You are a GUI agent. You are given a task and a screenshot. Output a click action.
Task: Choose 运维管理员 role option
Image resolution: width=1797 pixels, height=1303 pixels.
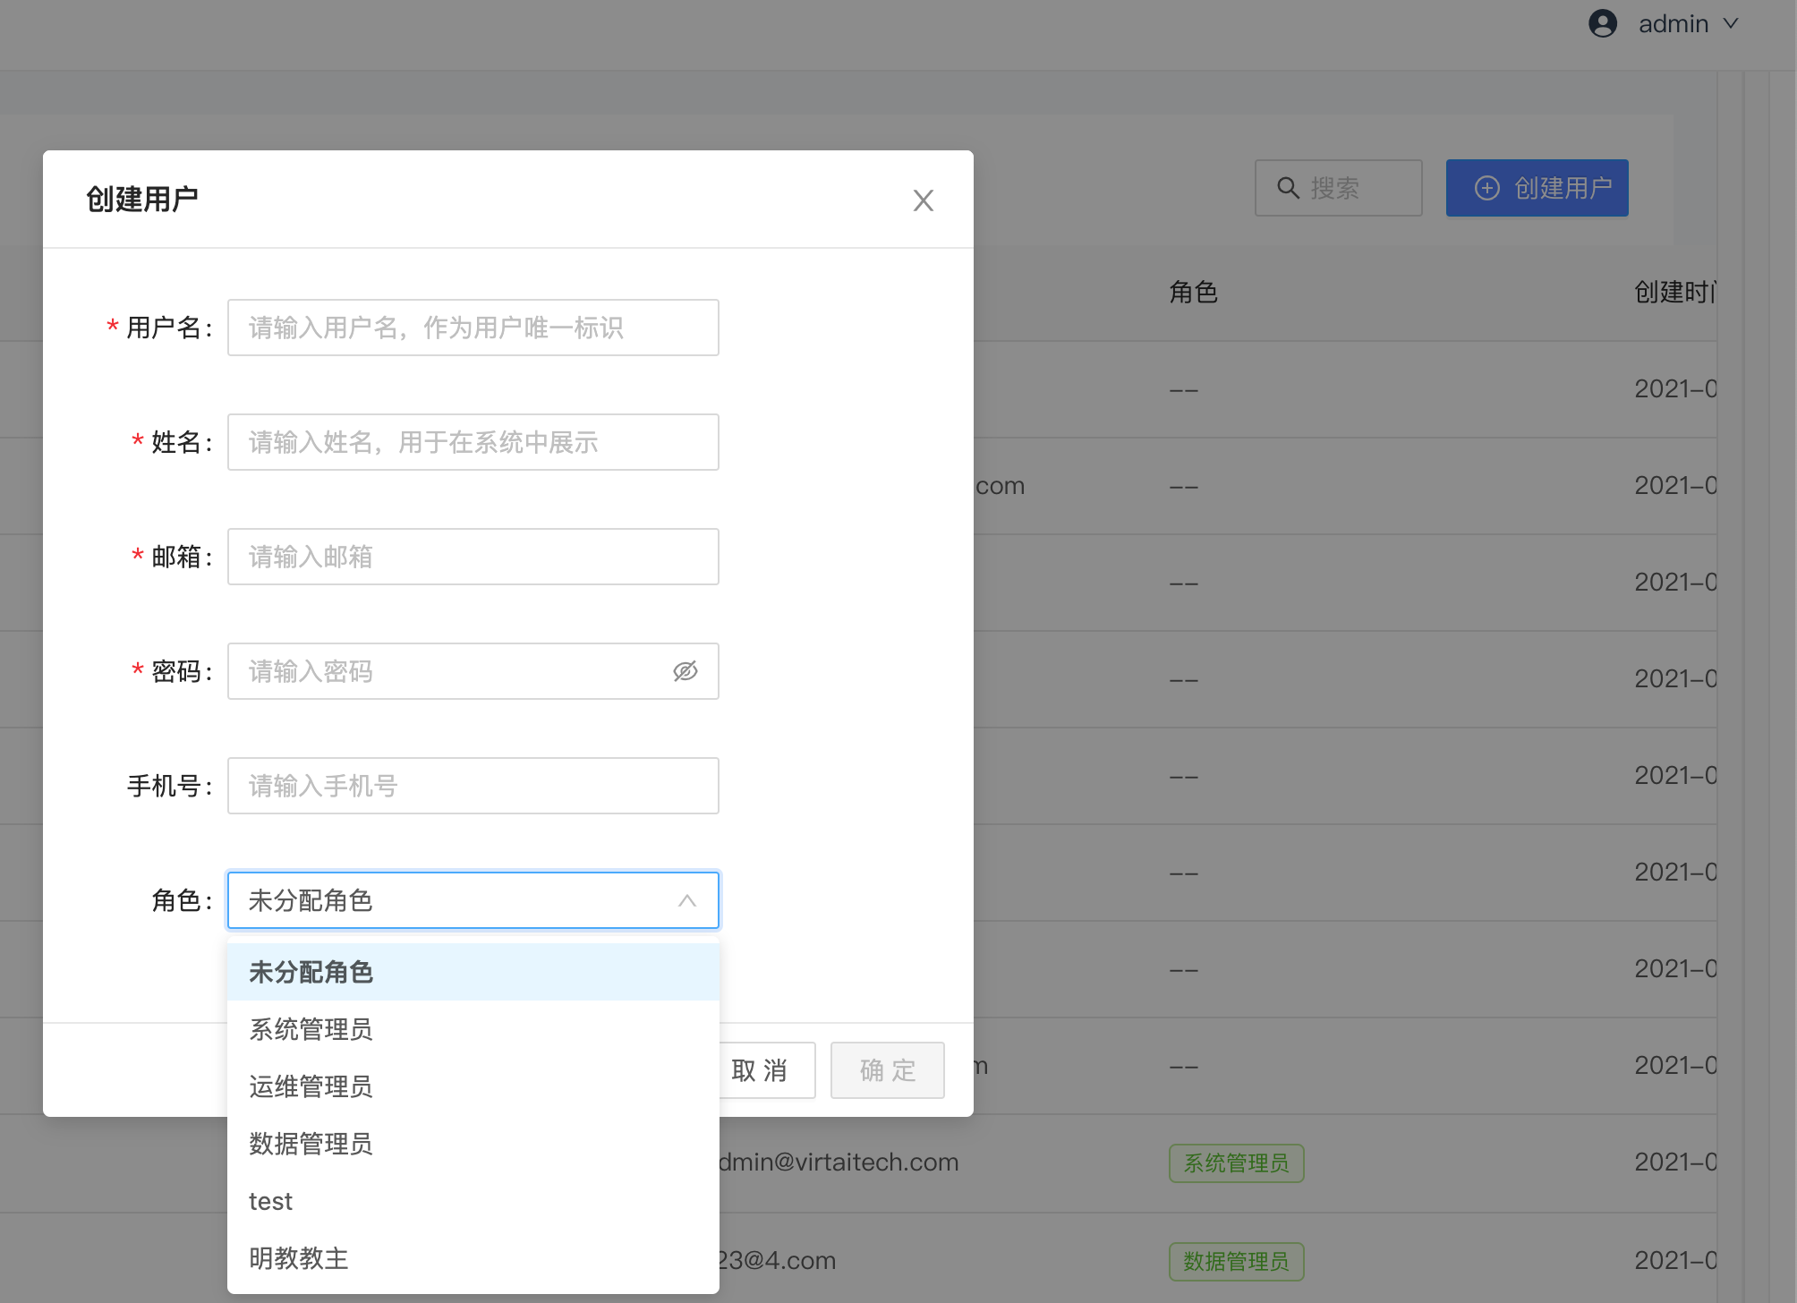click(x=473, y=1086)
